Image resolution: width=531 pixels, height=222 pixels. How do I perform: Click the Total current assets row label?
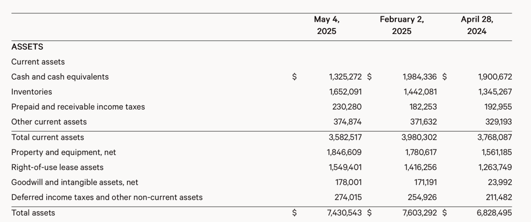(48, 137)
